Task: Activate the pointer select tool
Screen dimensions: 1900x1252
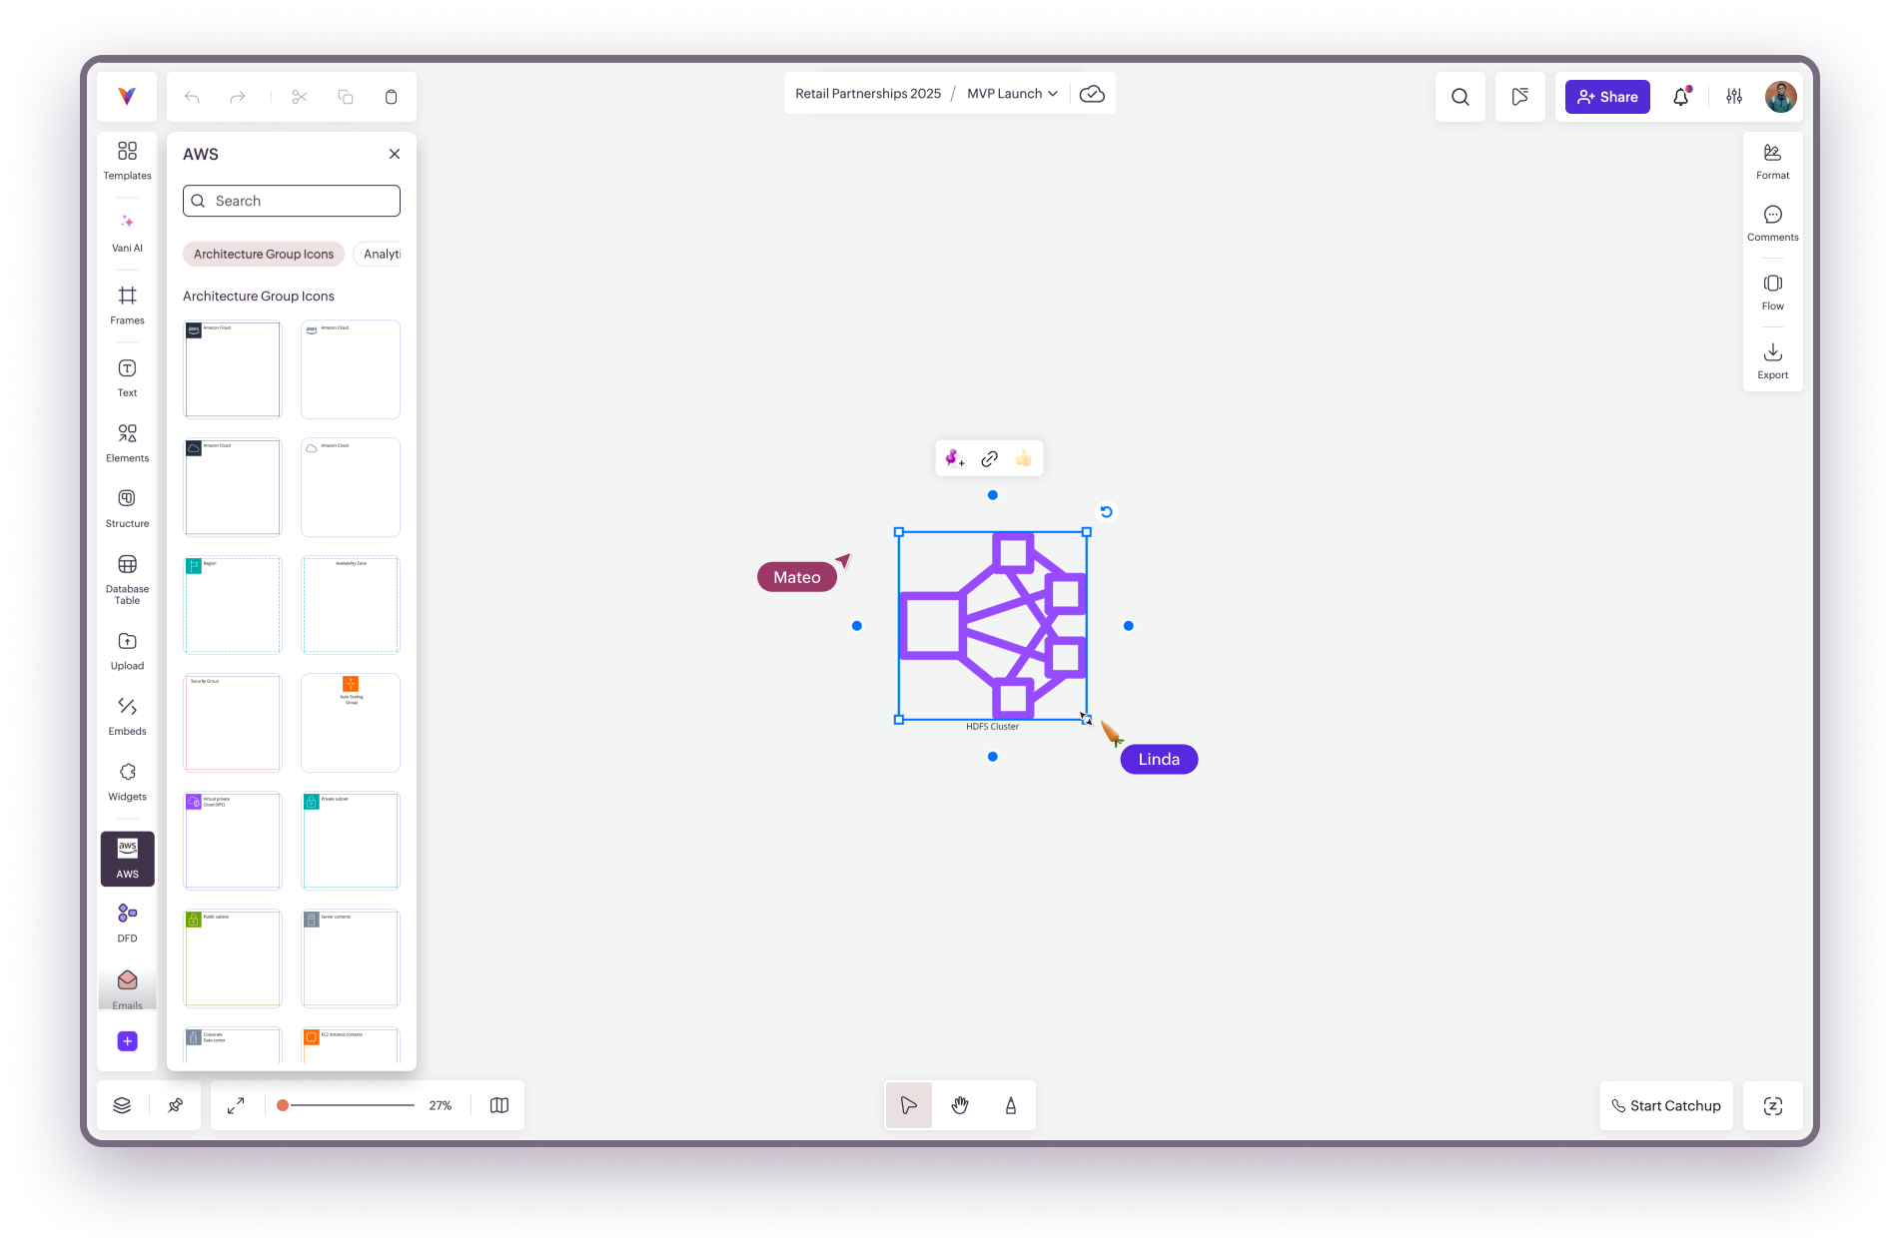Action: [909, 1105]
